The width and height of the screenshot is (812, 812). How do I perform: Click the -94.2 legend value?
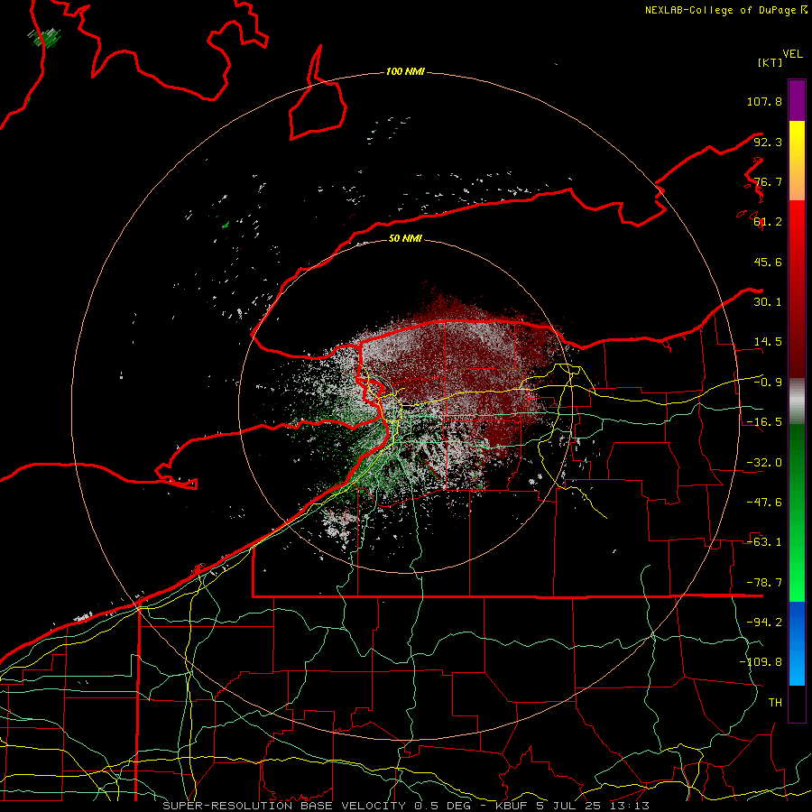[x=764, y=623]
